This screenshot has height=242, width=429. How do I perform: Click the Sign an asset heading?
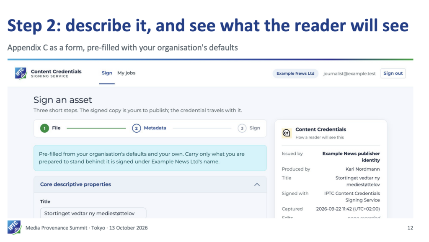tap(63, 100)
